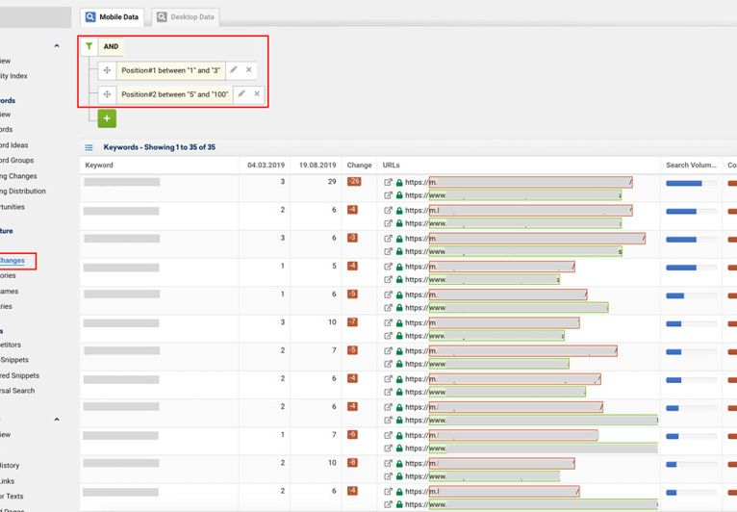Delete the Position#2 filter rule

(x=257, y=94)
